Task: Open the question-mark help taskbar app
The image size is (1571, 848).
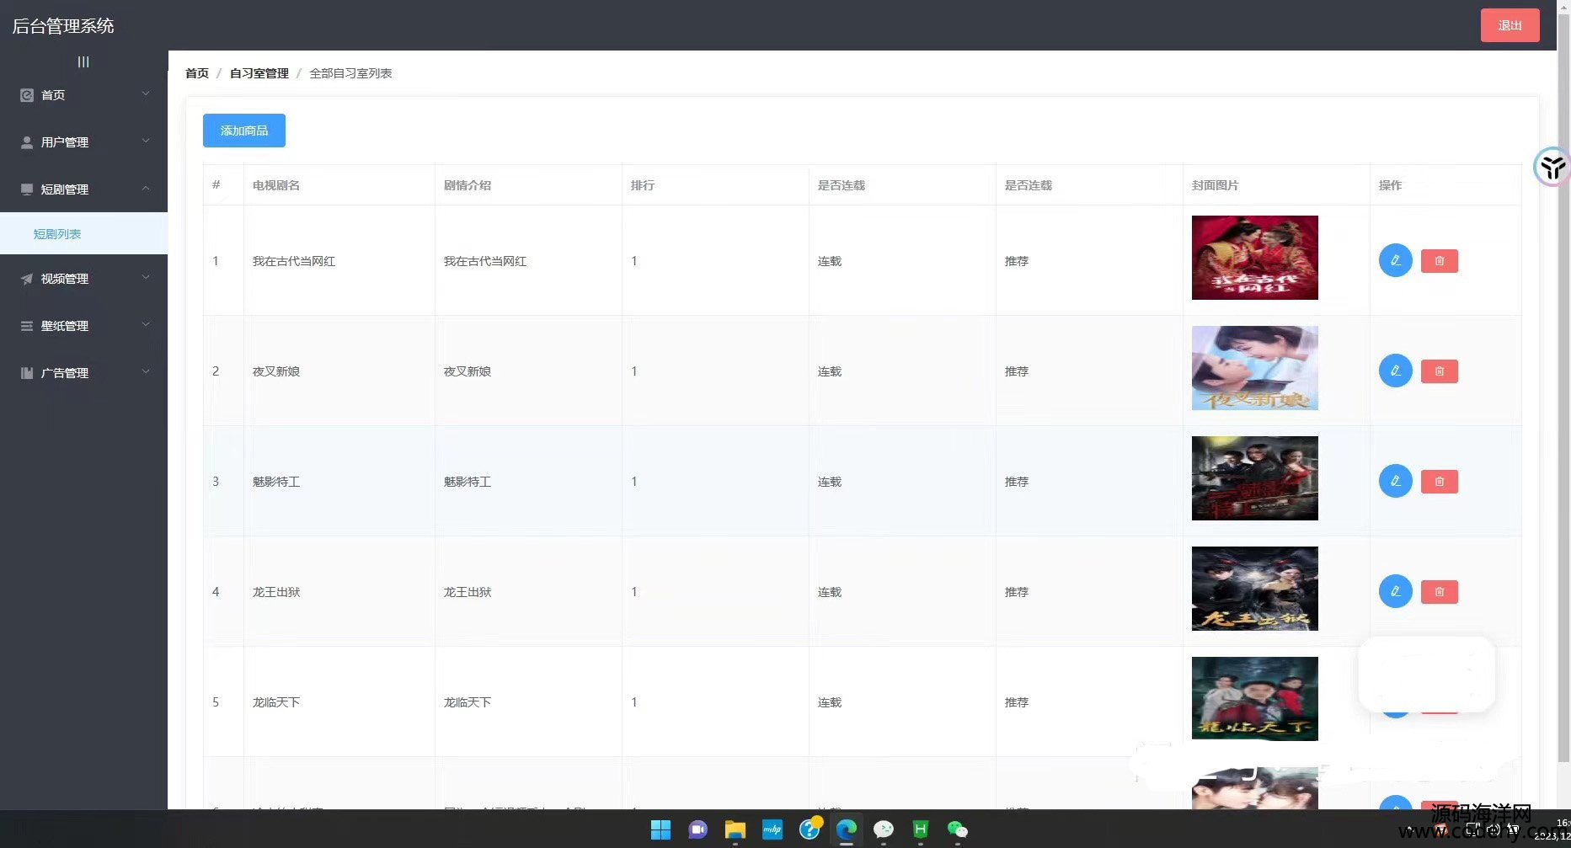Action: pyautogui.click(x=810, y=829)
